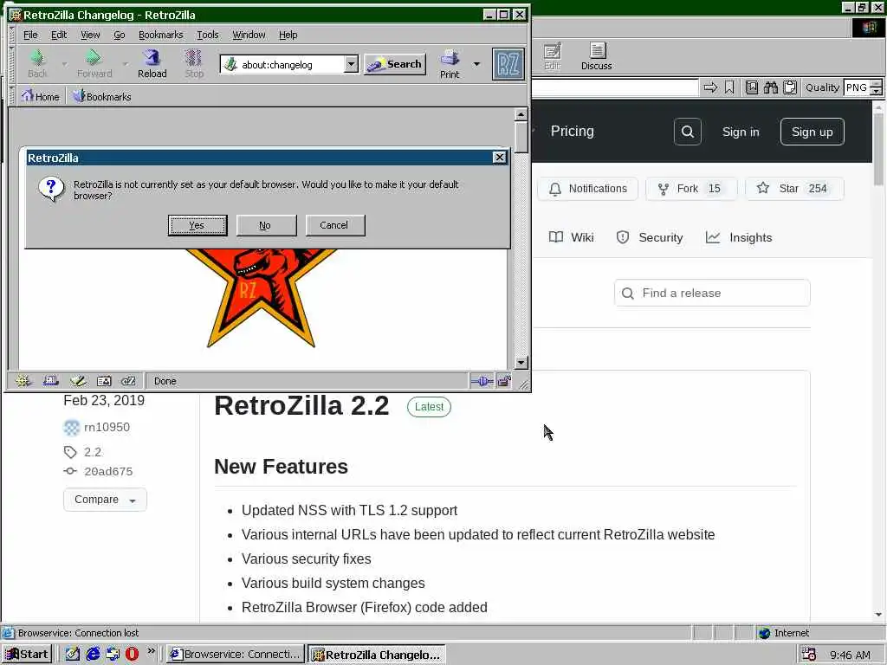Click the security padlock icon in RetroZilla status bar
The image size is (887, 665).
(504, 381)
